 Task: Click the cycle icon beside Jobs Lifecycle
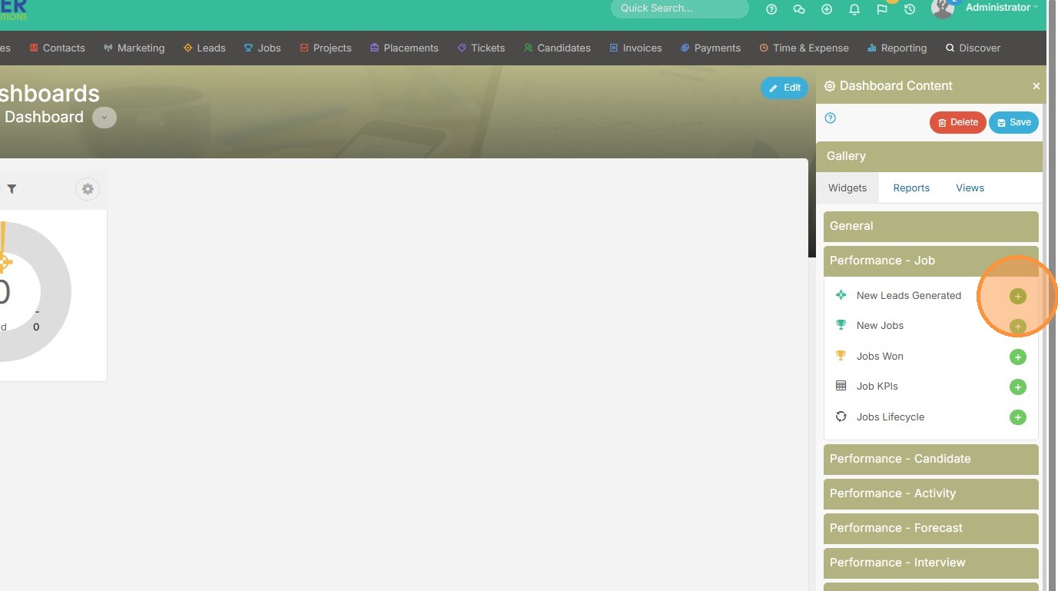(841, 417)
